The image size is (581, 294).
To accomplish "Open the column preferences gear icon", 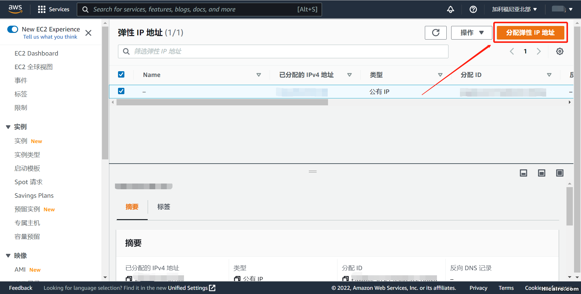I will coord(560,51).
